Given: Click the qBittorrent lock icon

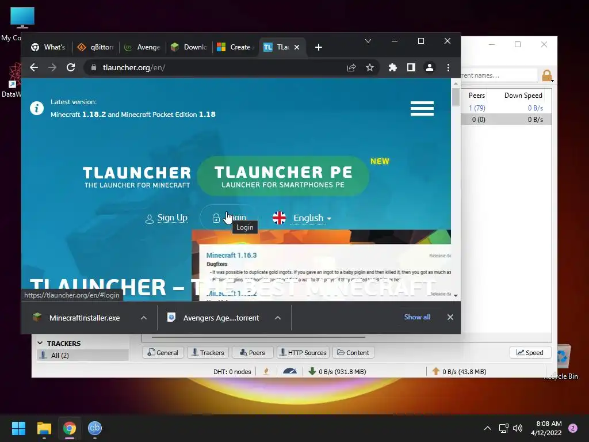Looking at the screenshot, I should coord(547,75).
